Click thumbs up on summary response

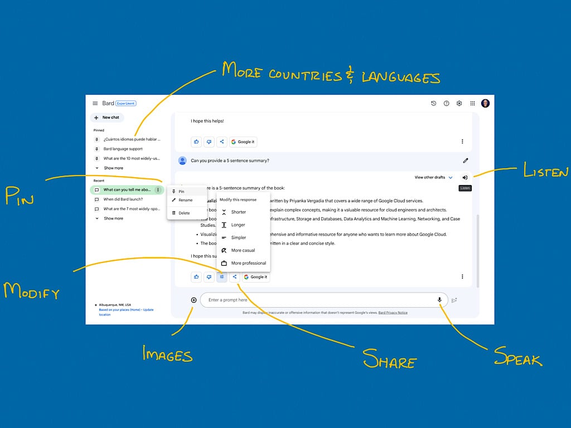coord(196,277)
